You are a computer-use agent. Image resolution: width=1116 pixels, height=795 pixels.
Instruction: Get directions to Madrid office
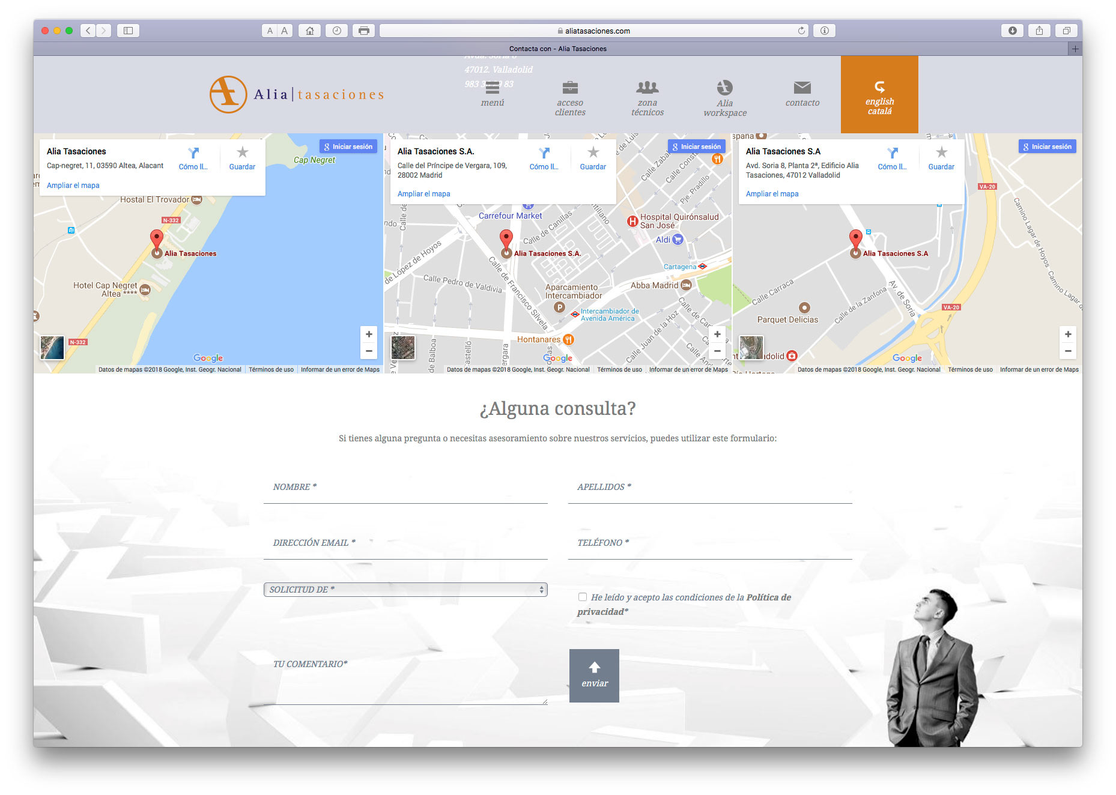click(544, 159)
